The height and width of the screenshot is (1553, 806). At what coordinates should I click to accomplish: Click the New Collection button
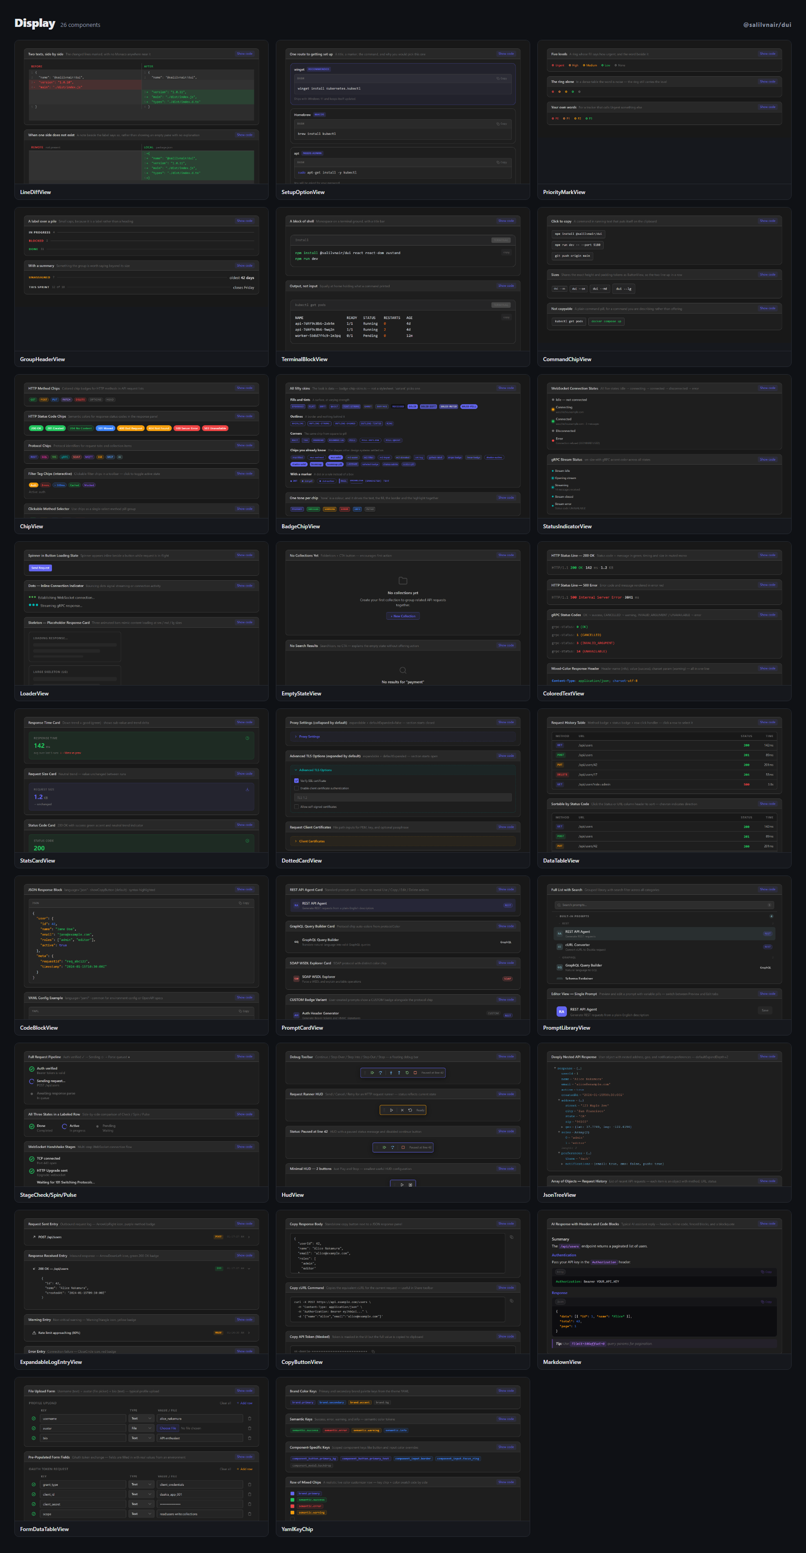(403, 616)
